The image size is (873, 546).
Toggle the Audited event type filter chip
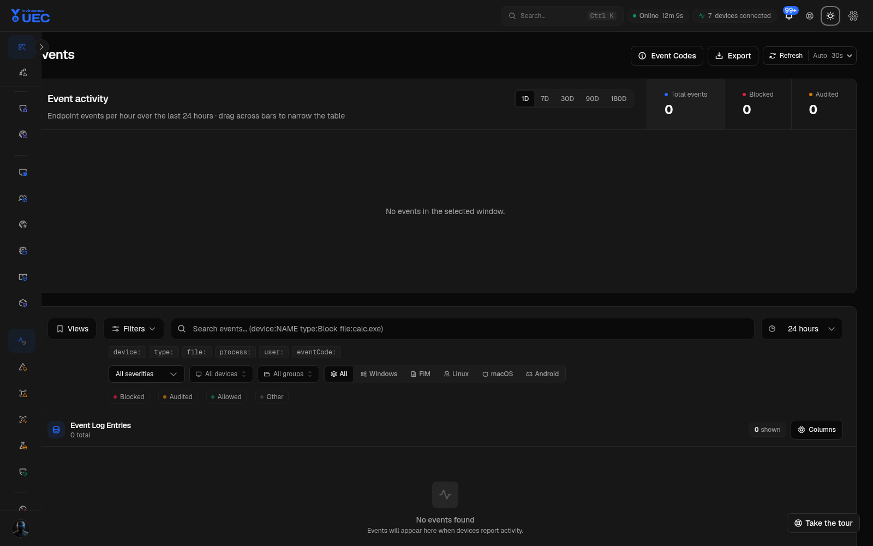(x=178, y=397)
